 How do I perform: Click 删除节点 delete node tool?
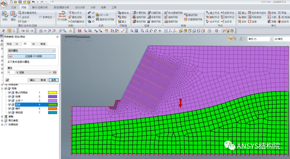tap(213, 17)
